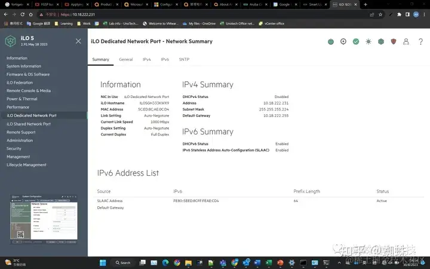Viewport: 430px width, 269px height.
Task: Switch to the fortigate browser tab
Action: click(17, 4)
